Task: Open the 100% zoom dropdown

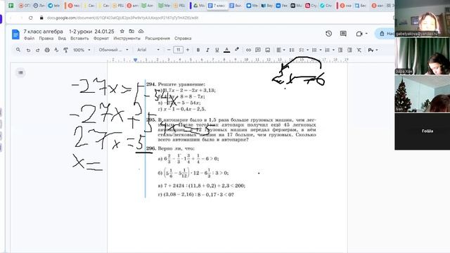Action: point(82,50)
